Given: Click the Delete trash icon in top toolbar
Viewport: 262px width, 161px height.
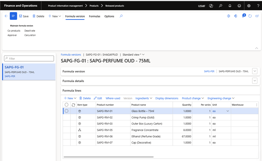Looking at the screenshot, I should [34, 16].
